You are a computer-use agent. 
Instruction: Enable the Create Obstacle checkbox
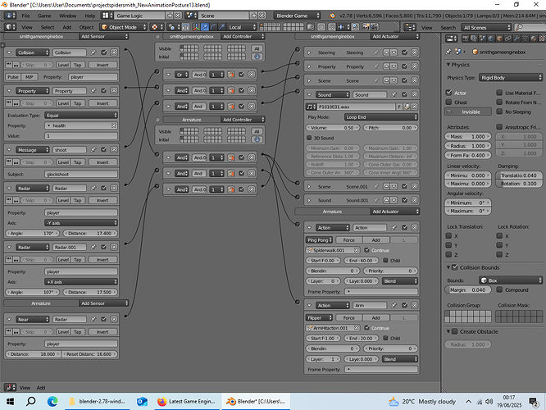tap(455, 331)
